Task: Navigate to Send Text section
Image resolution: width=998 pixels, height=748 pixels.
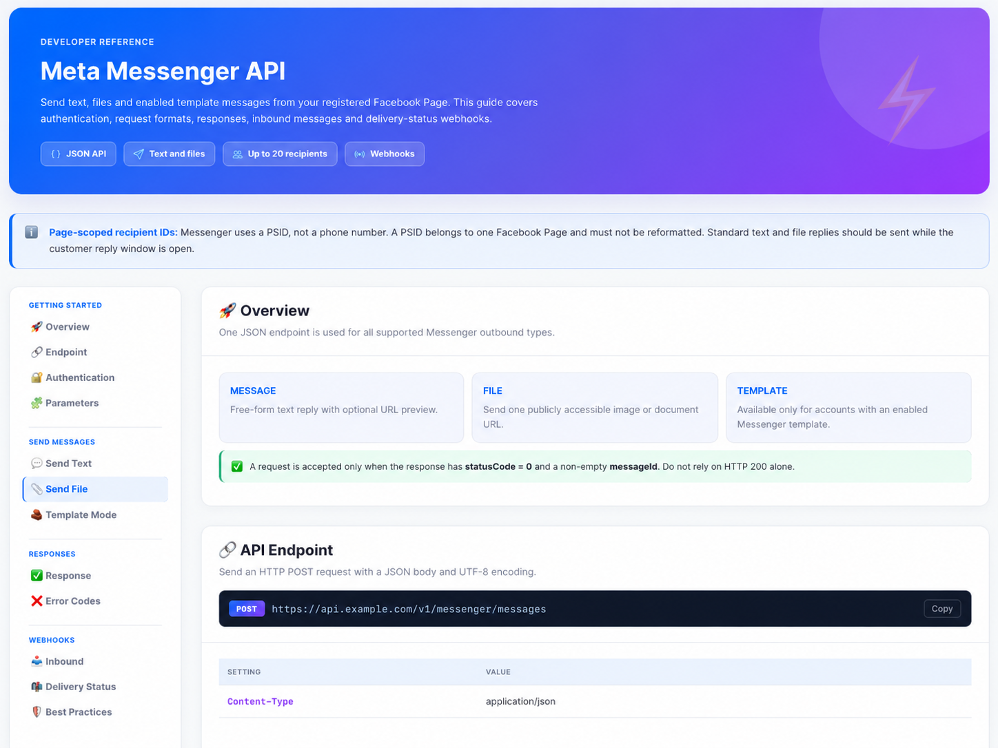Action: tap(95, 464)
